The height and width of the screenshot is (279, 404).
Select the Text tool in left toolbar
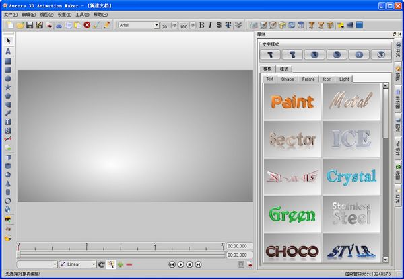tap(8, 51)
